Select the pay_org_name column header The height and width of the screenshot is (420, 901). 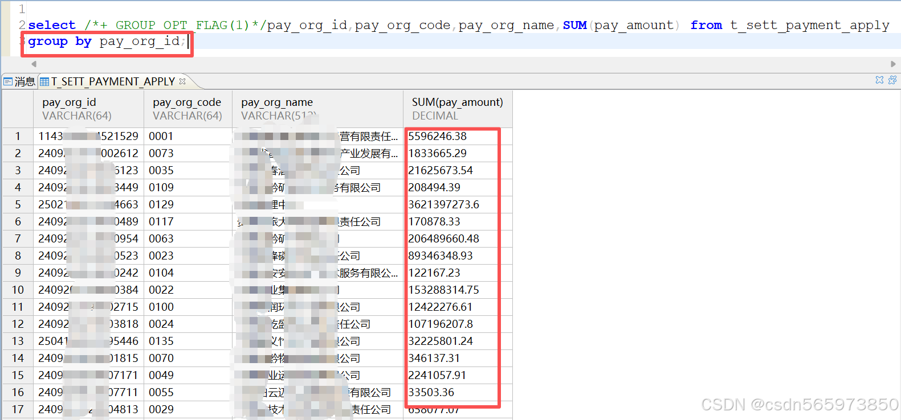[317, 109]
